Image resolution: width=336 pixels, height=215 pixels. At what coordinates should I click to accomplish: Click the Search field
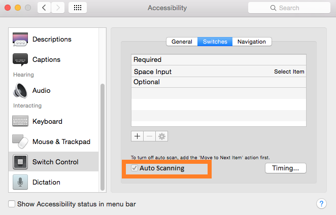pyautogui.click(x=287, y=8)
